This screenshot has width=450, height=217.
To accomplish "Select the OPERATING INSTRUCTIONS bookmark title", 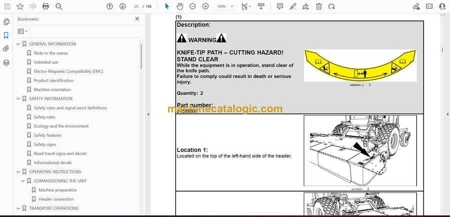I will pos(55,172).
